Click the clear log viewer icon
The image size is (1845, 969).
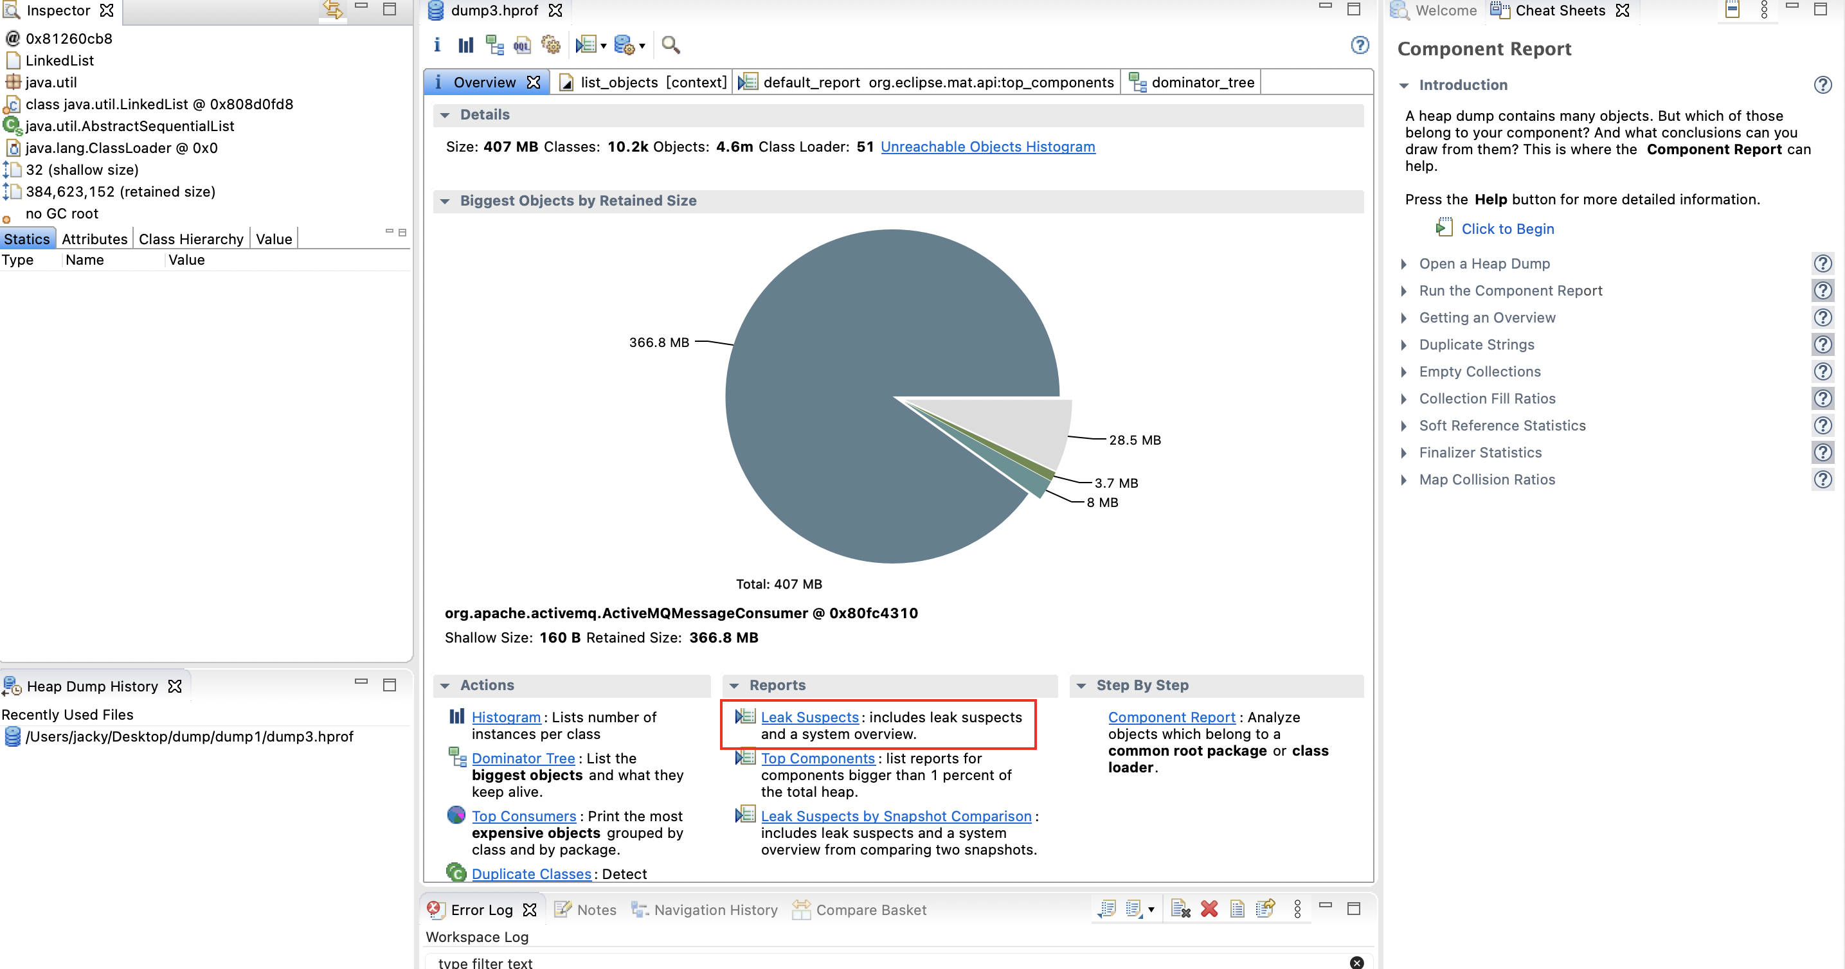coord(1180,909)
